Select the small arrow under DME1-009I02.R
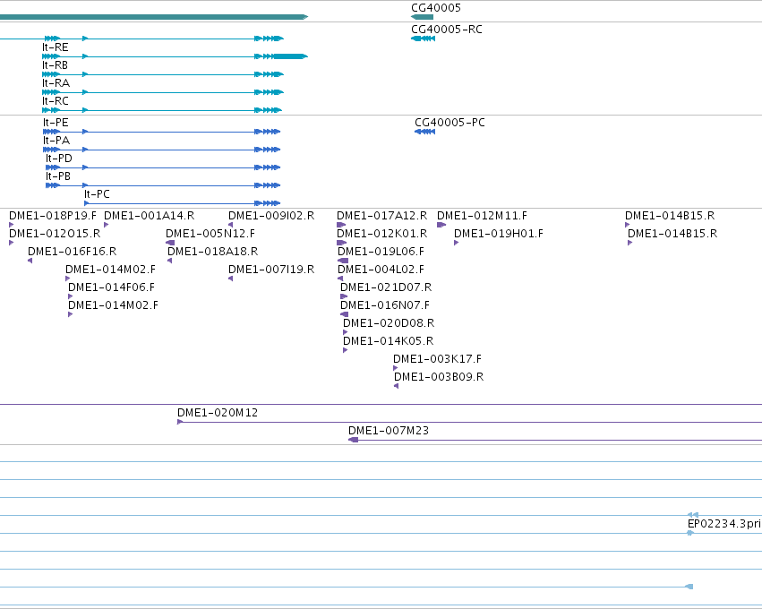762x609 pixels. click(230, 225)
